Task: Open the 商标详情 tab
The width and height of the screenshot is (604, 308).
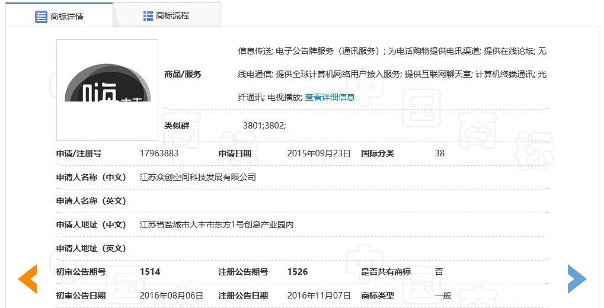Action: click(59, 16)
